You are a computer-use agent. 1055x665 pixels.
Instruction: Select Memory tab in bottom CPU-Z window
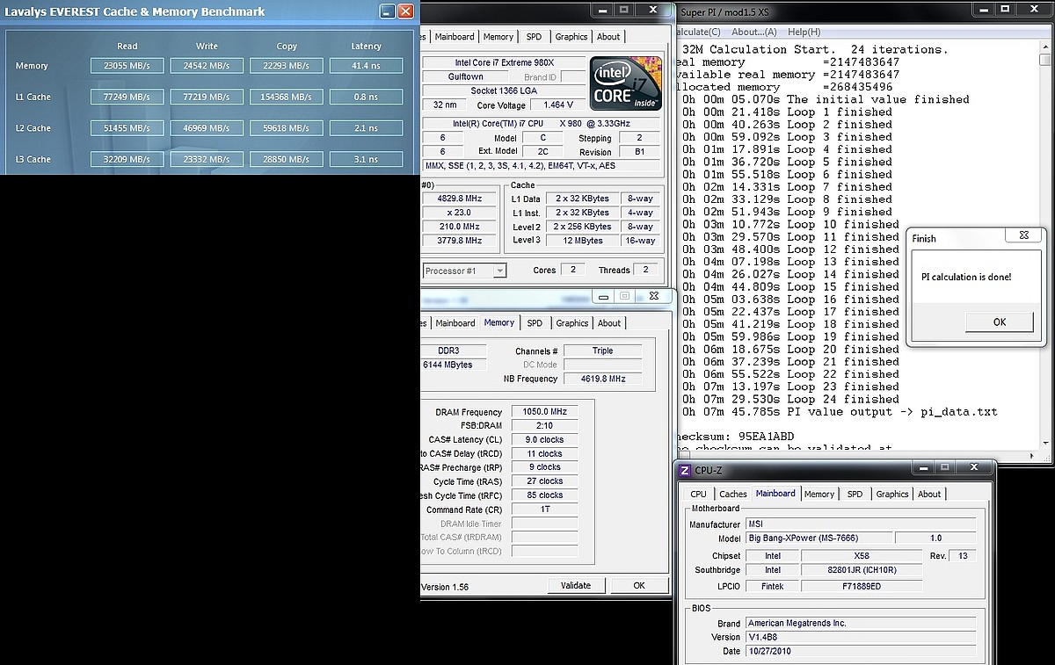[x=819, y=495]
